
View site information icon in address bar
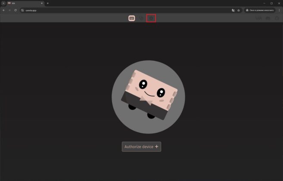click(x=22, y=10)
